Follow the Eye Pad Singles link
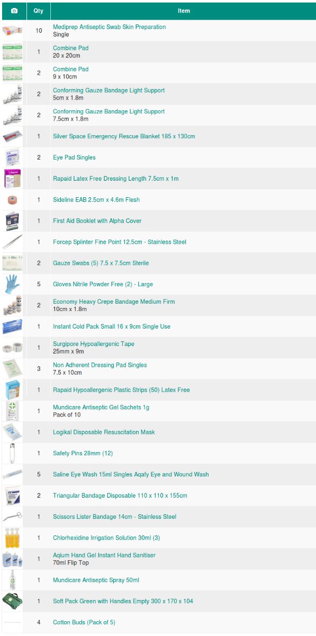 click(74, 157)
